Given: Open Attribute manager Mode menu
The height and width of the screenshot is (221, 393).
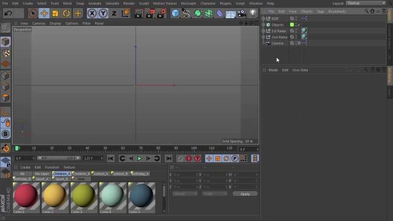Looking at the screenshot, I should click(273, 70).
